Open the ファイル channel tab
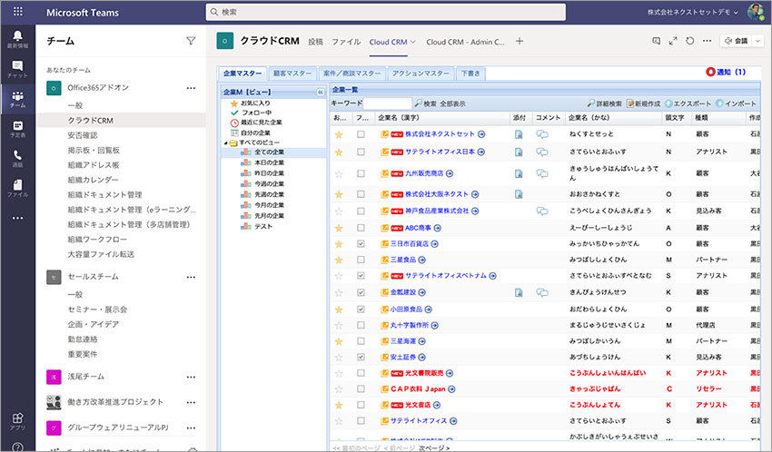This screenshot has height=452, width=772. click(346, 42)
